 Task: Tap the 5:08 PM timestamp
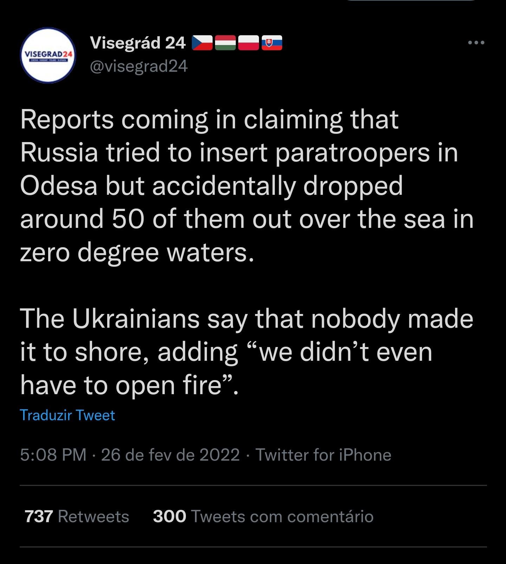click(x=53, y=455)
